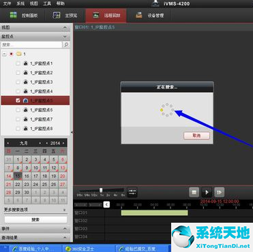Image resolution: width=253 pixels, height=252 pixels.
Task: Expand the 监控点 section chevron
Action: coord(65,36)
